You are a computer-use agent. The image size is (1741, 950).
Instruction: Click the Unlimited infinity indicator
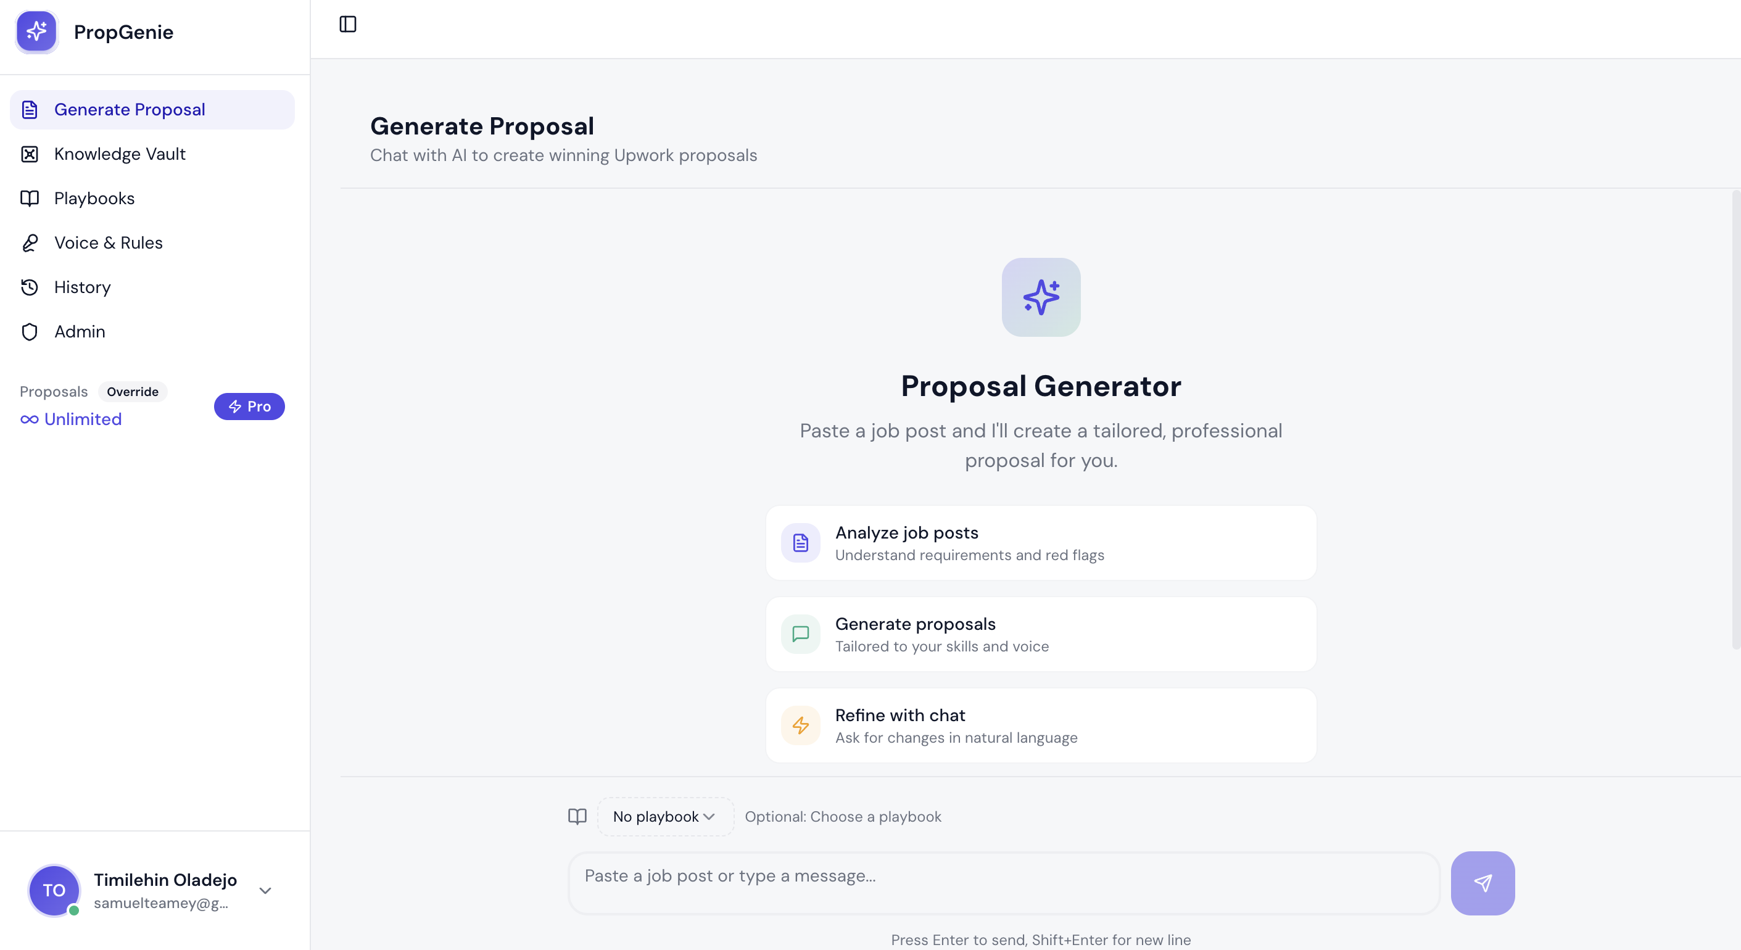tap(70, 419)
